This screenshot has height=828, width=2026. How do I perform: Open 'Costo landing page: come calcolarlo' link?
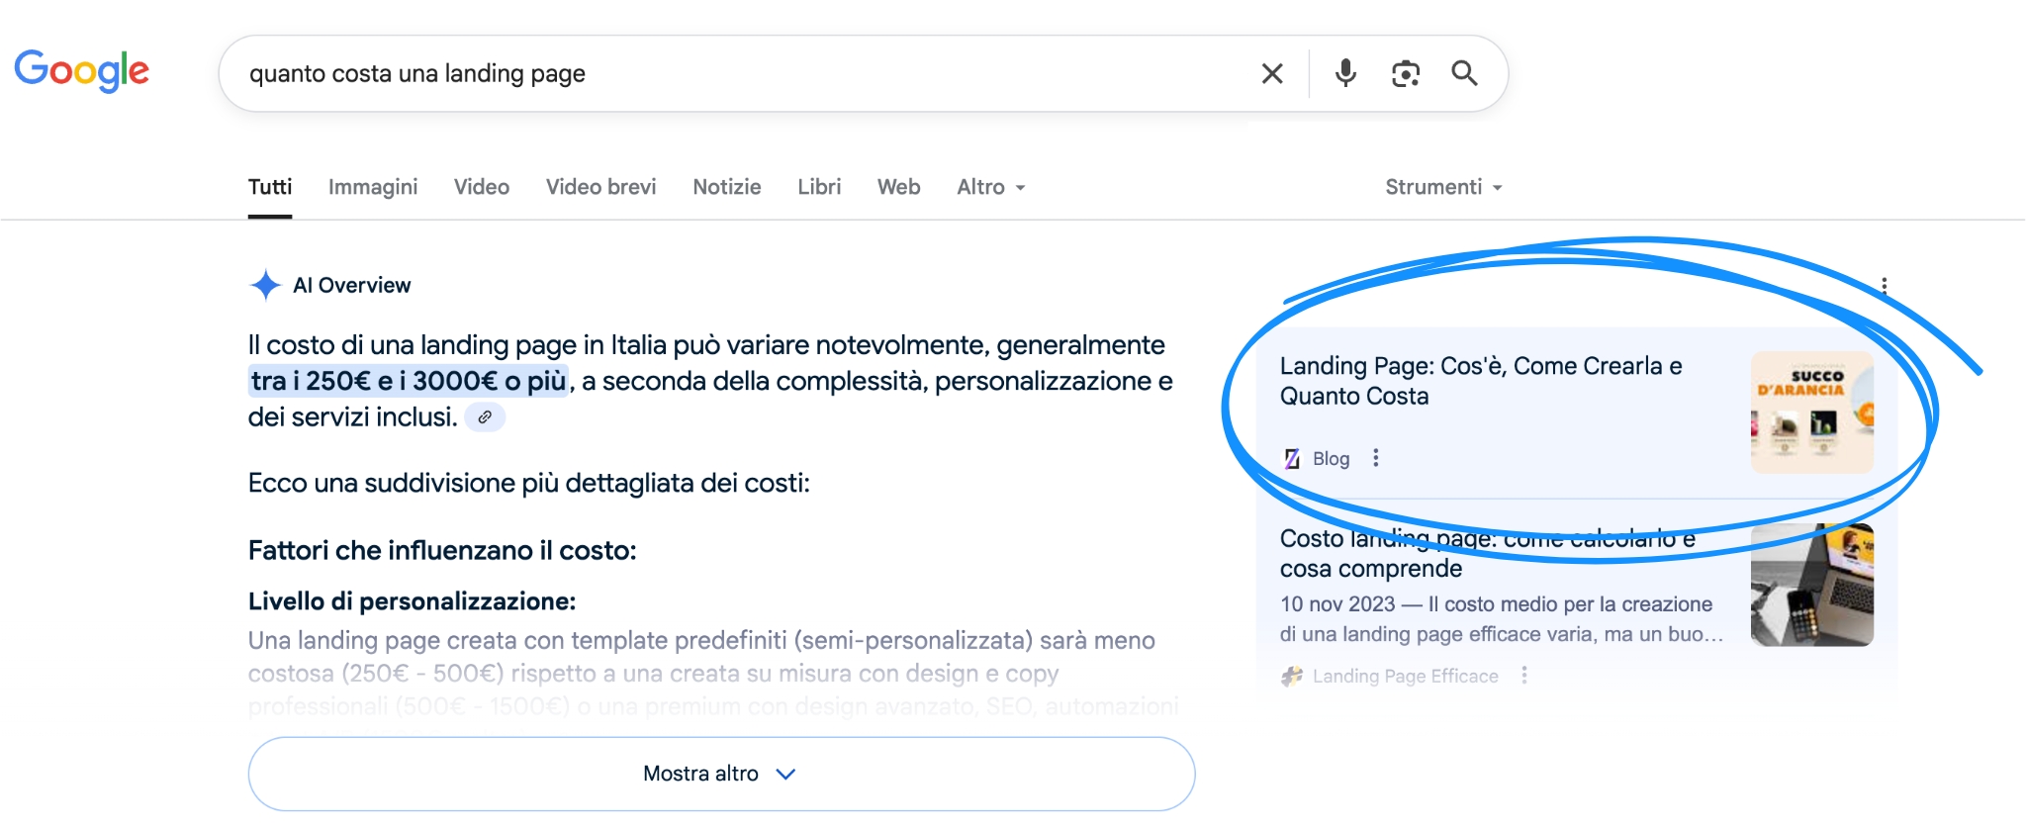pyautogui.click(x=1486, y=553)
